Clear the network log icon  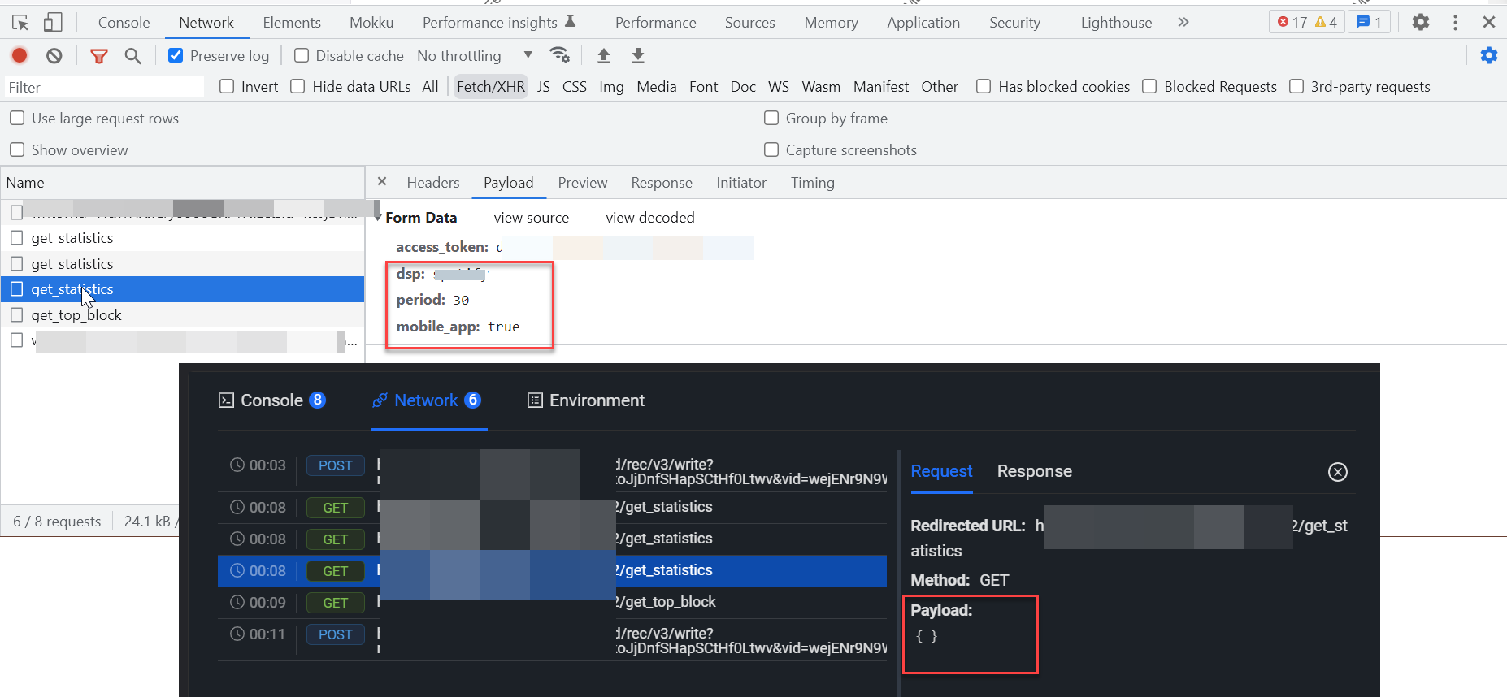[x=54, y=55]
